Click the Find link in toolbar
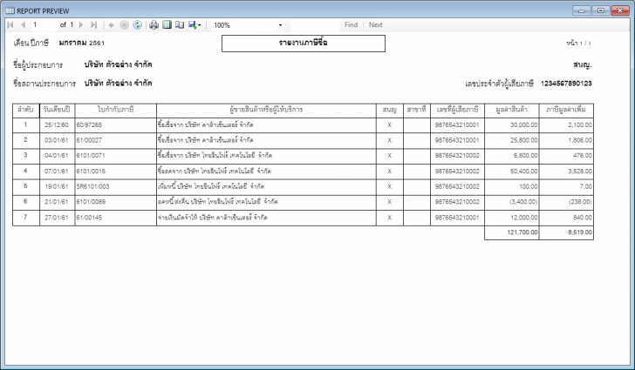This screenshot has height=370, width=635. pos(352,24)
